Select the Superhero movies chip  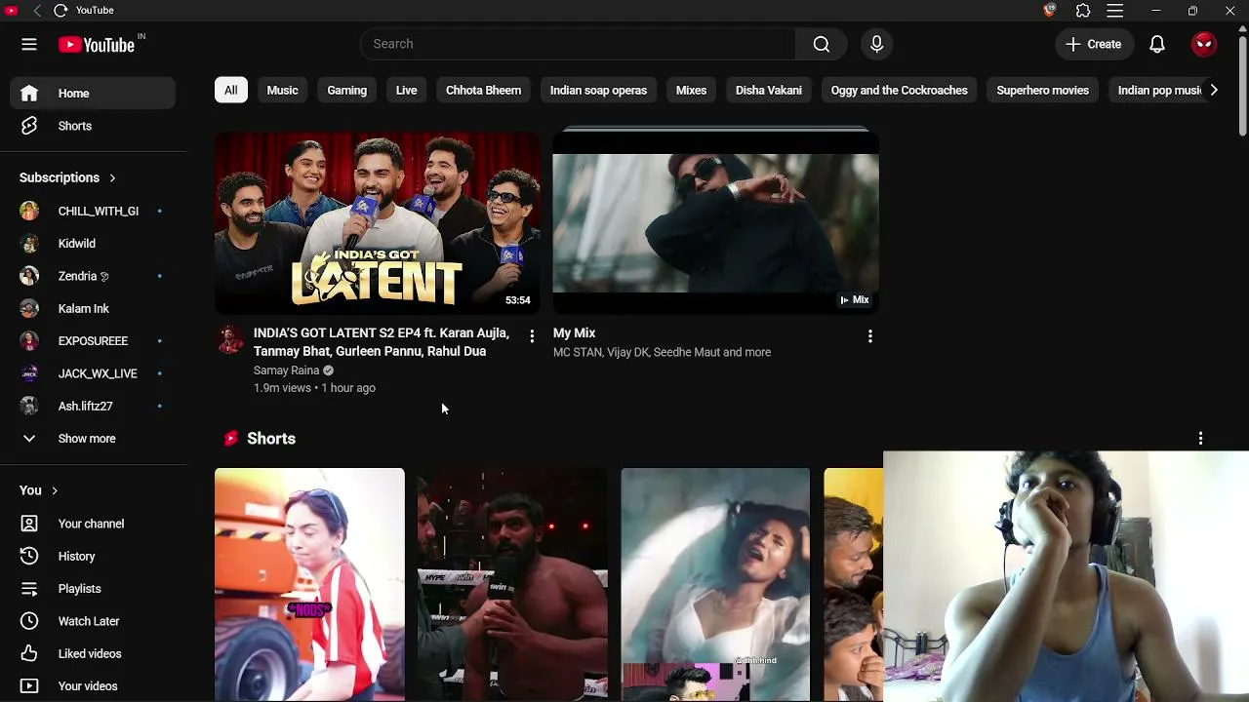(1042, 90)
